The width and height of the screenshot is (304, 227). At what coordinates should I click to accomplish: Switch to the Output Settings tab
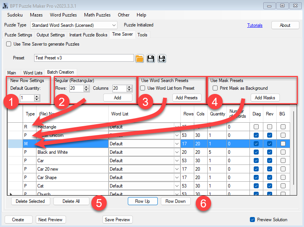[51, 35]
